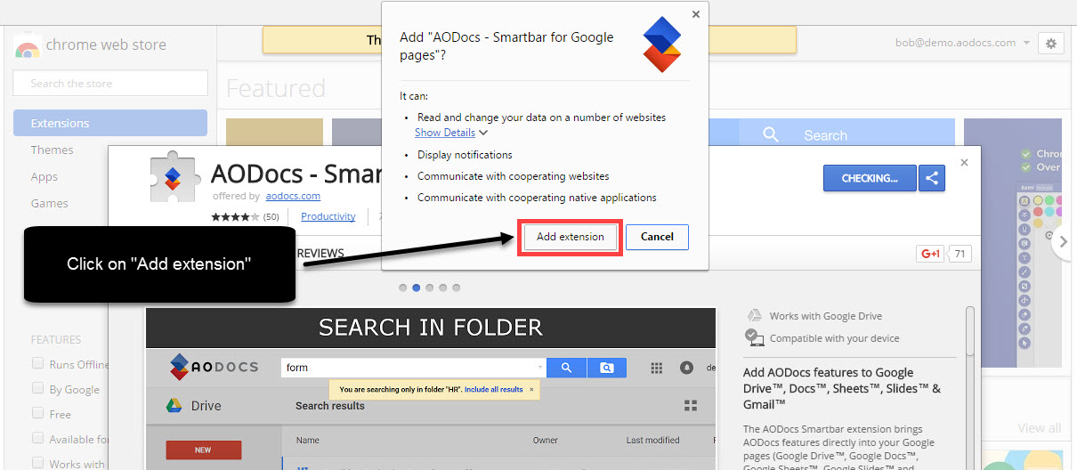Click the AODocs puzzle-piece extension icon
This screenshot has height=470, width=1077.
(174, 178)
